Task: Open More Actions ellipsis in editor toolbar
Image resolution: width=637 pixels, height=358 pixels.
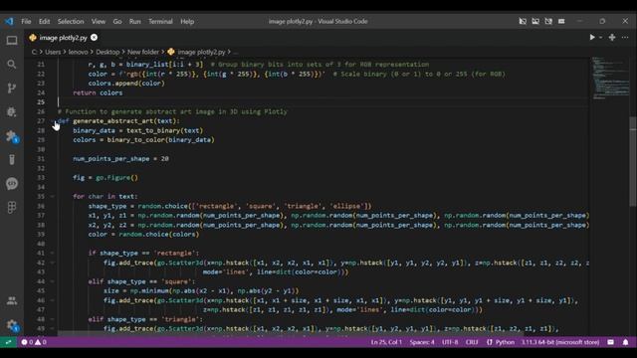Action: (625, 38)
